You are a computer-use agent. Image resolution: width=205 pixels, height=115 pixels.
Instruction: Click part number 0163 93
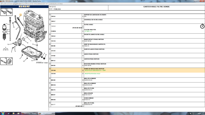[x=53, y=65]
